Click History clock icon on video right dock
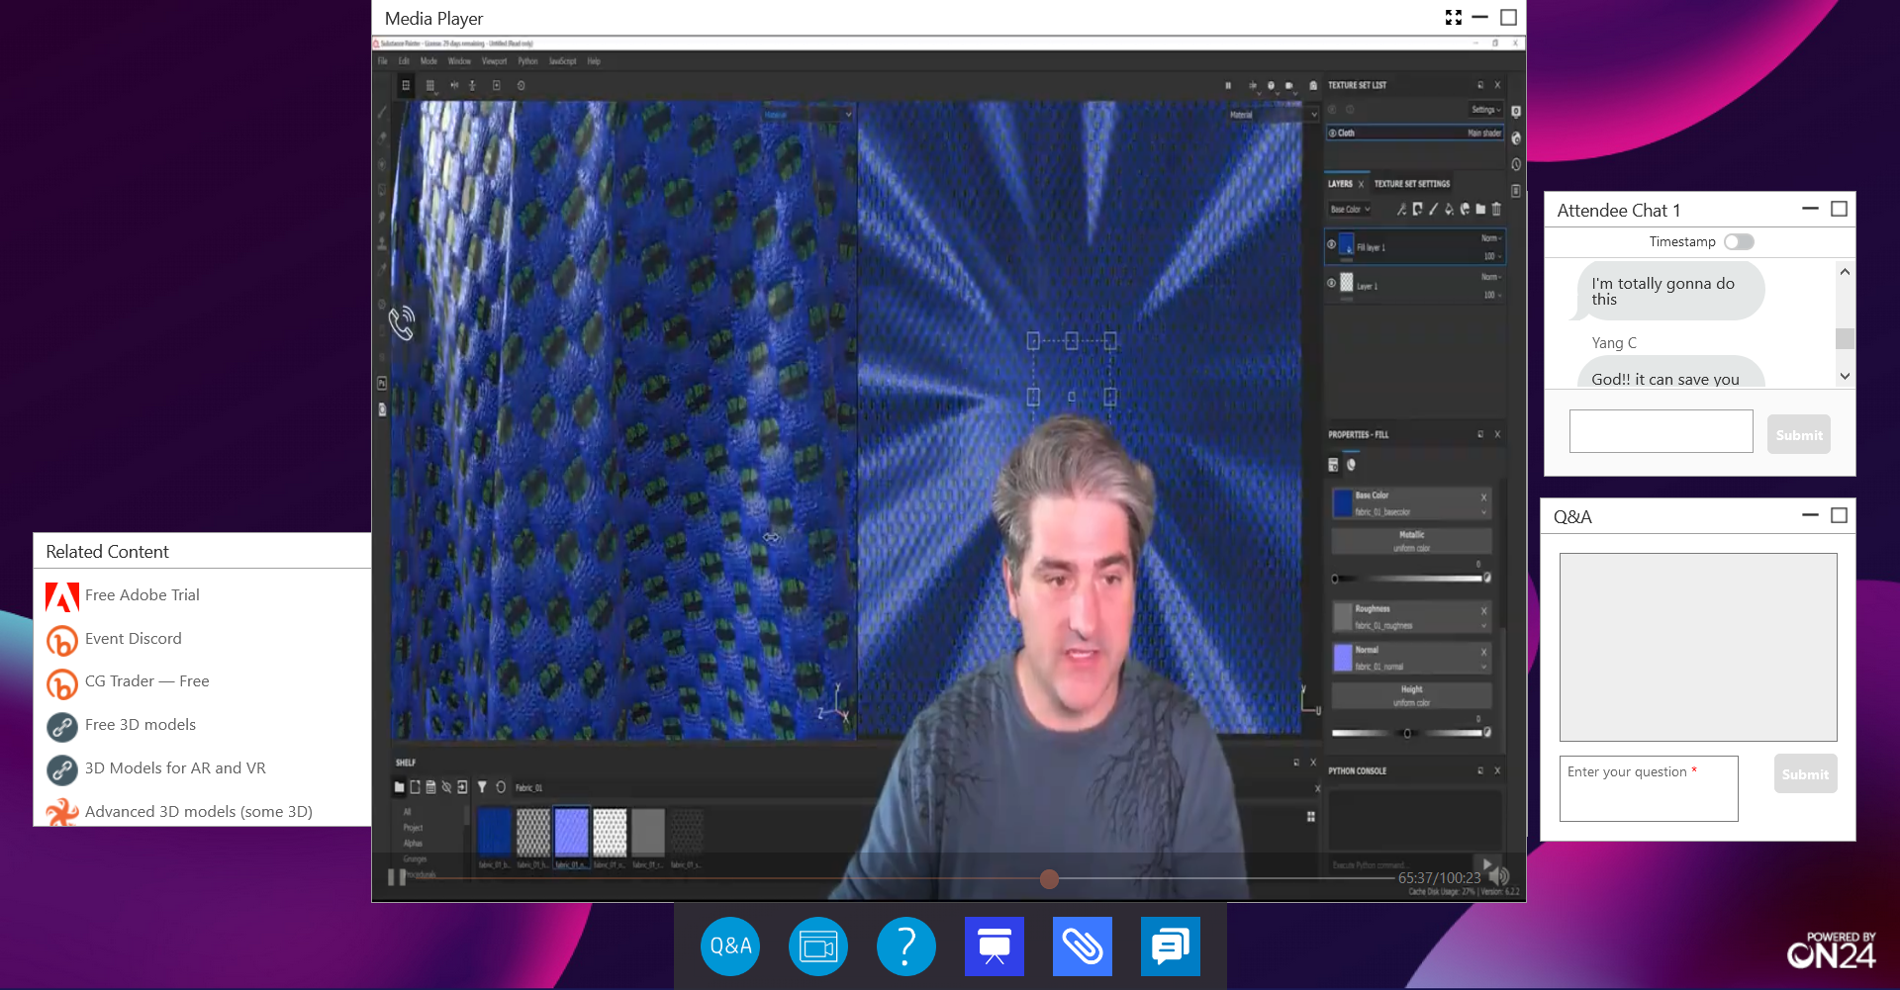1900x990 pixels. 1516,164
